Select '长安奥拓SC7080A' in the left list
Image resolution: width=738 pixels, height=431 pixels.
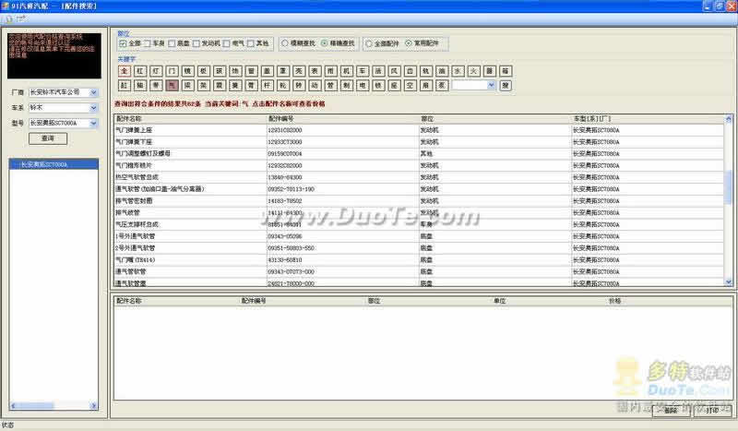tap(54, 164)
